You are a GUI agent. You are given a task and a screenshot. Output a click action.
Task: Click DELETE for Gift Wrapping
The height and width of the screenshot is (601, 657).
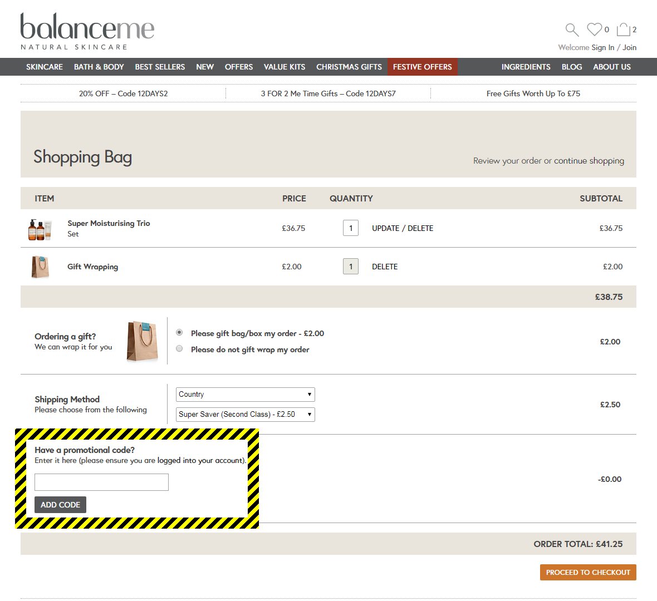pos(385,267)
